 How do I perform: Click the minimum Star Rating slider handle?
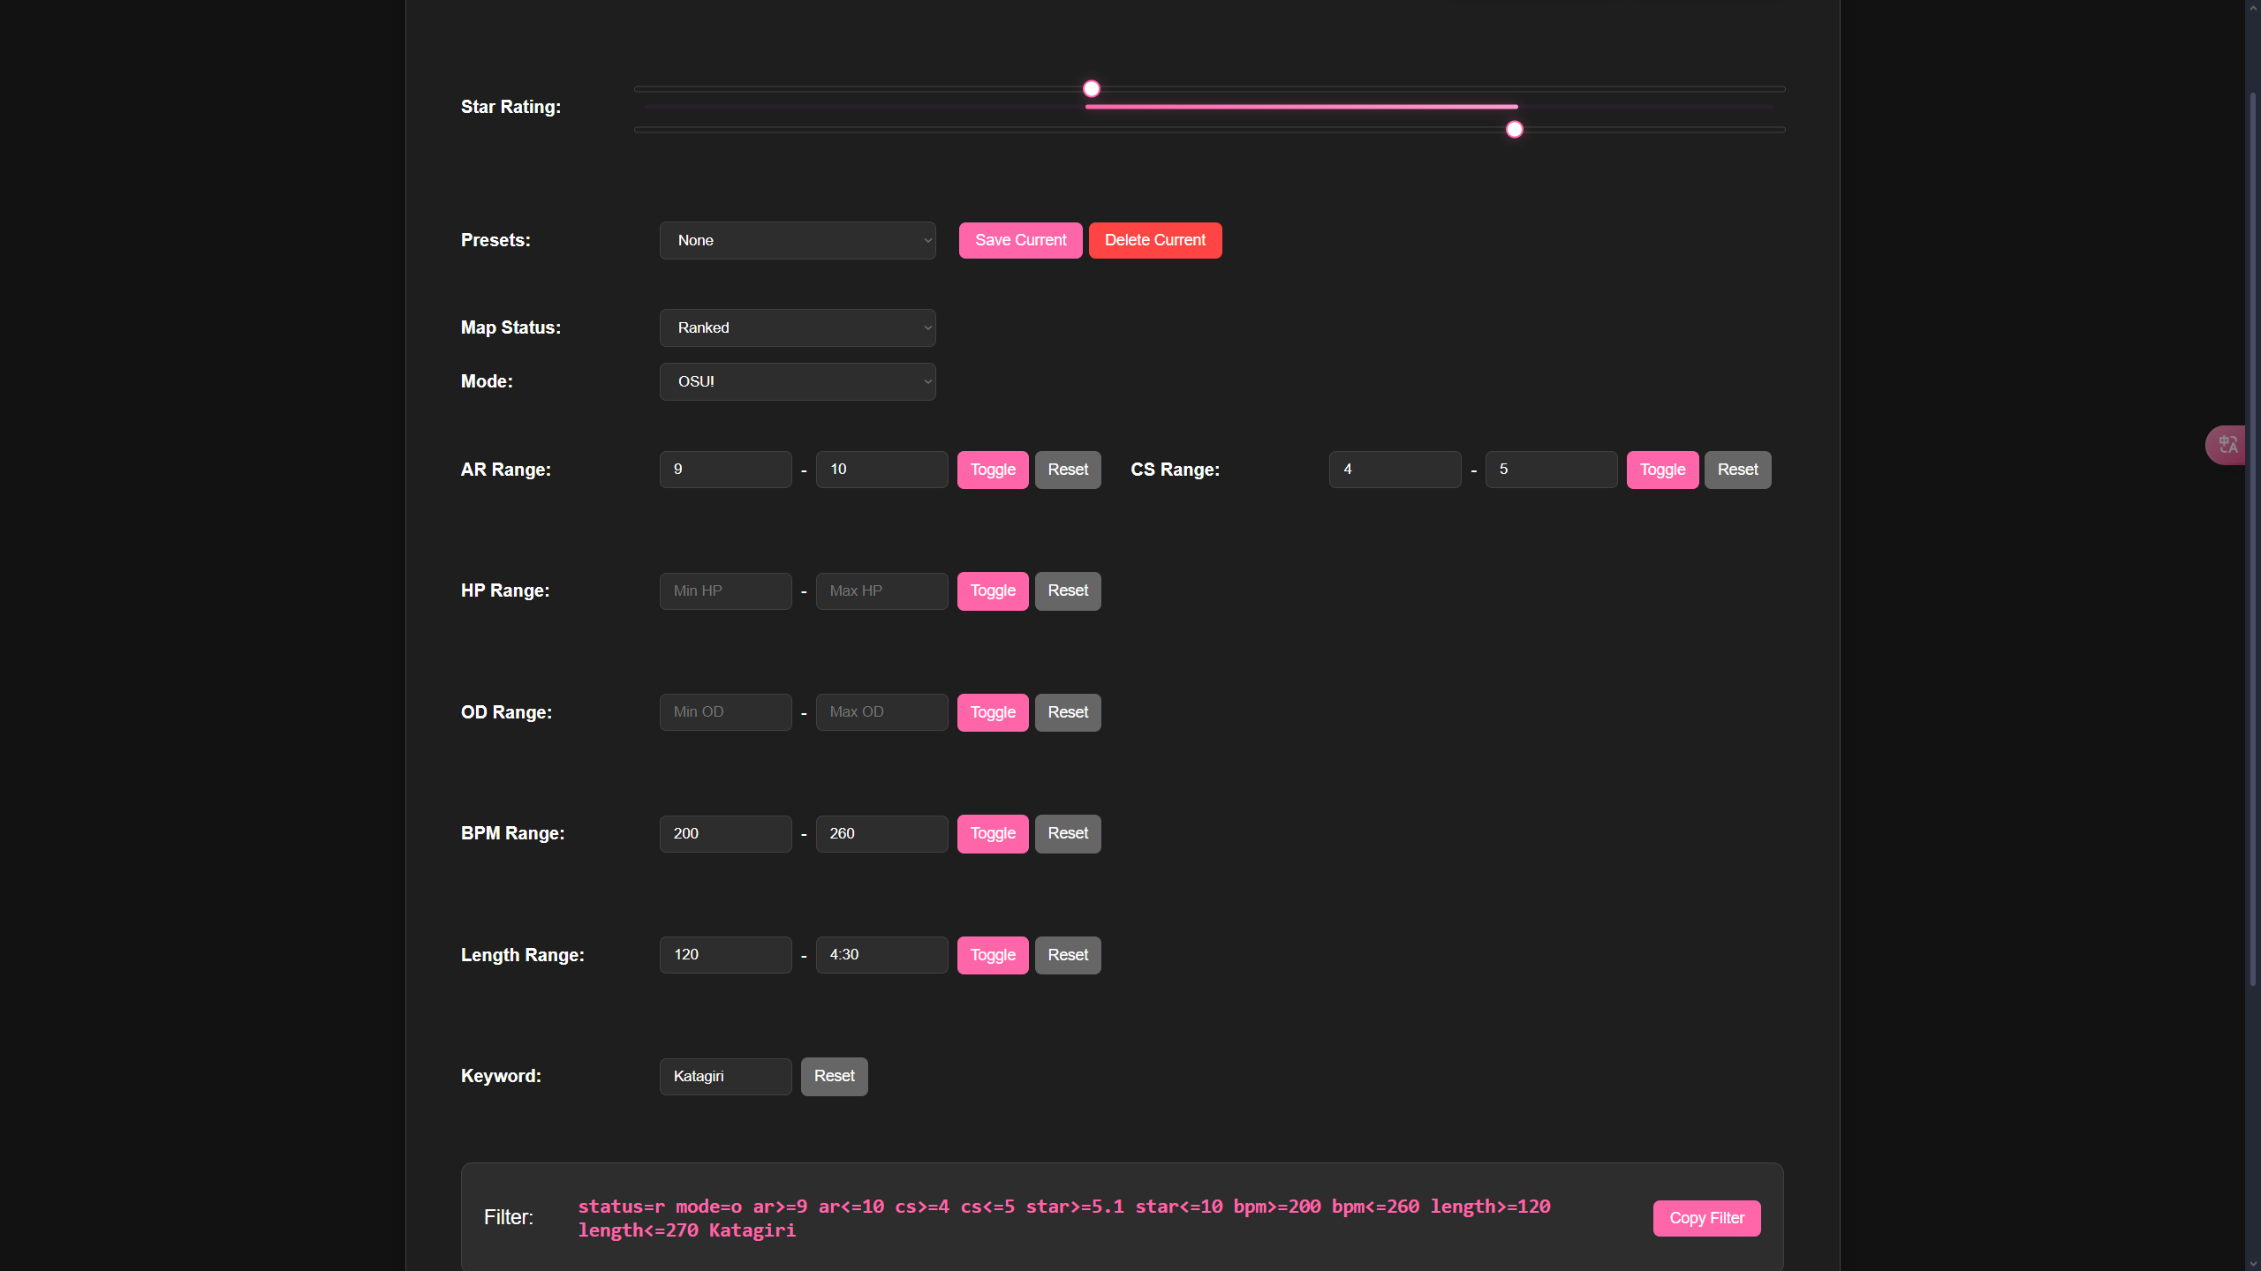pos(1092,89)
